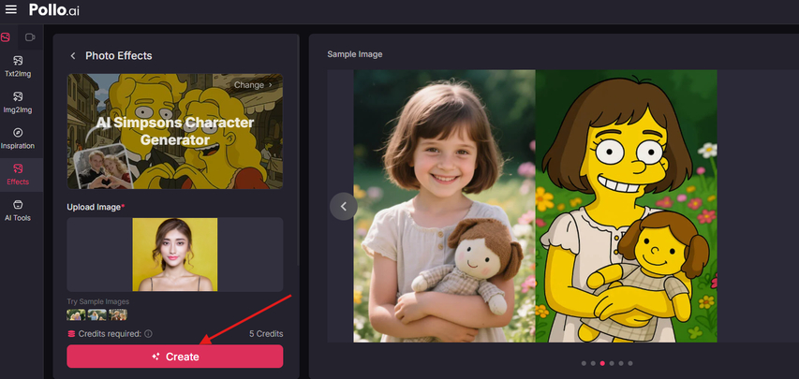Switch to the video mode tab icon

tap(30, 37)
